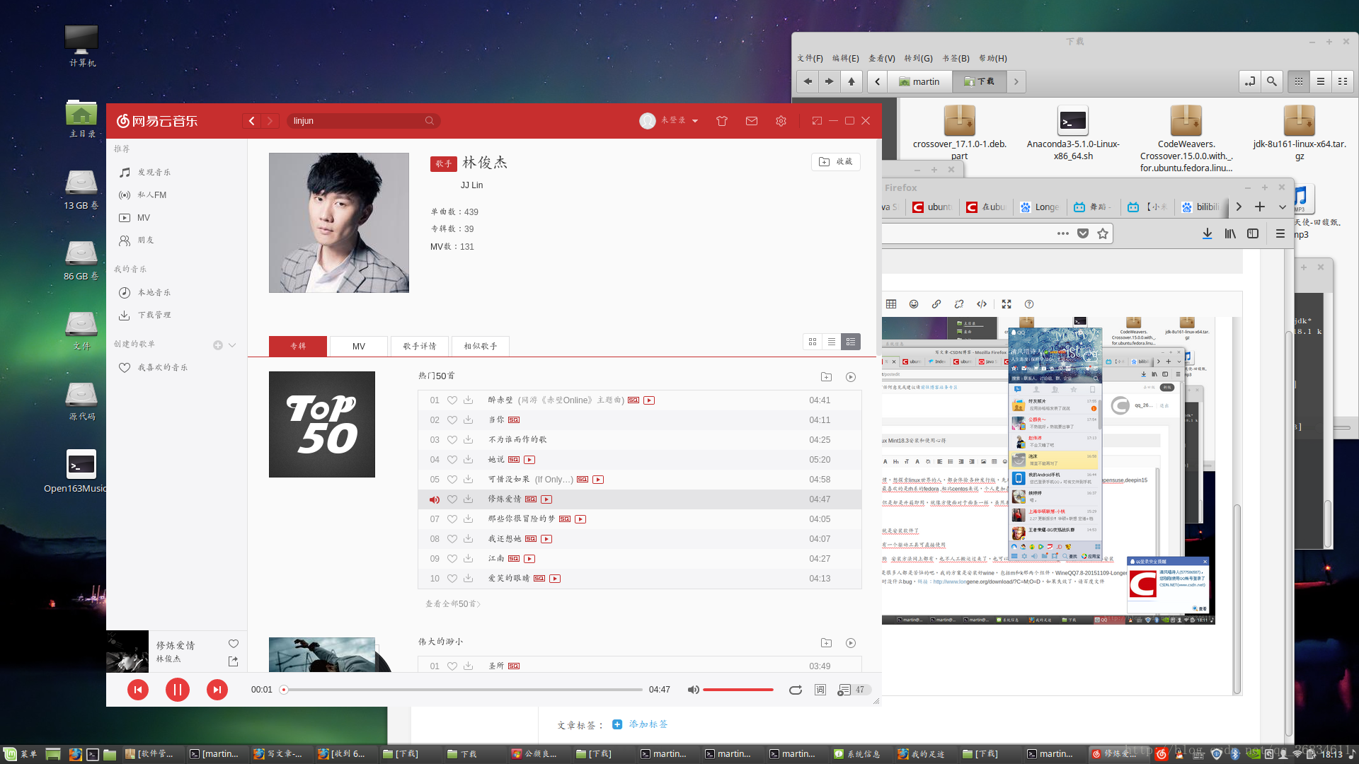Open the 未登录 account dropdown

click(x=669, y=121)
